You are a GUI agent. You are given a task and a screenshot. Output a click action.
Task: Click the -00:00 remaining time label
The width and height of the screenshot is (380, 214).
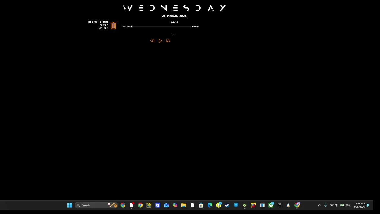(196, 26)
